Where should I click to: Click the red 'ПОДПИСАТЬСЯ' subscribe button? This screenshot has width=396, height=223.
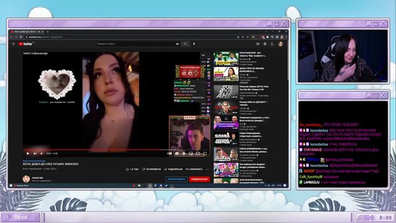point(199,179)
